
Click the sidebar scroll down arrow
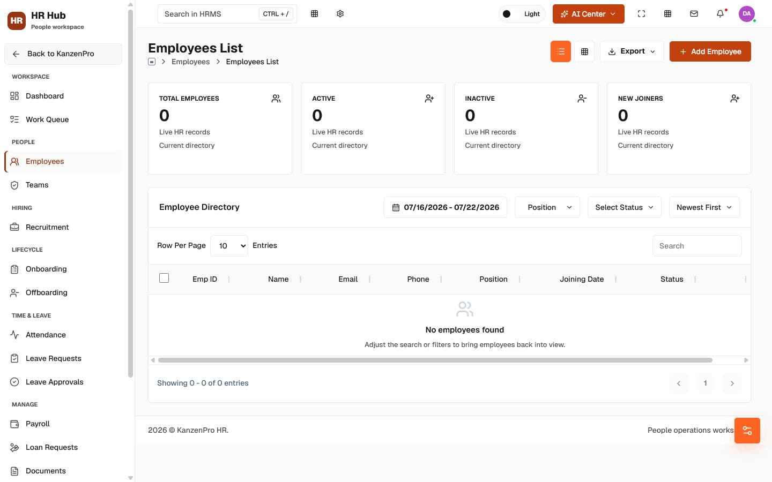(130, 478)
